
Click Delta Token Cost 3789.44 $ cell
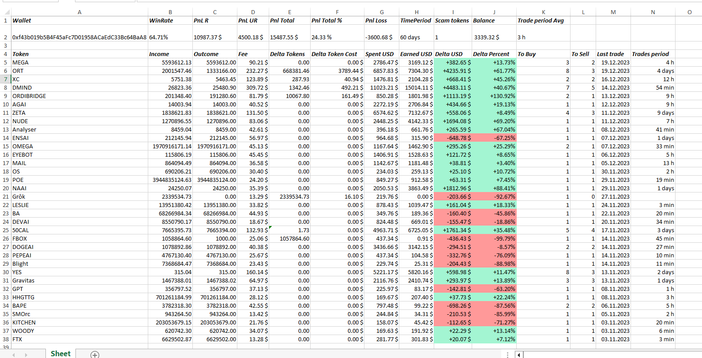pyautogui.click(x=337, y=71)
